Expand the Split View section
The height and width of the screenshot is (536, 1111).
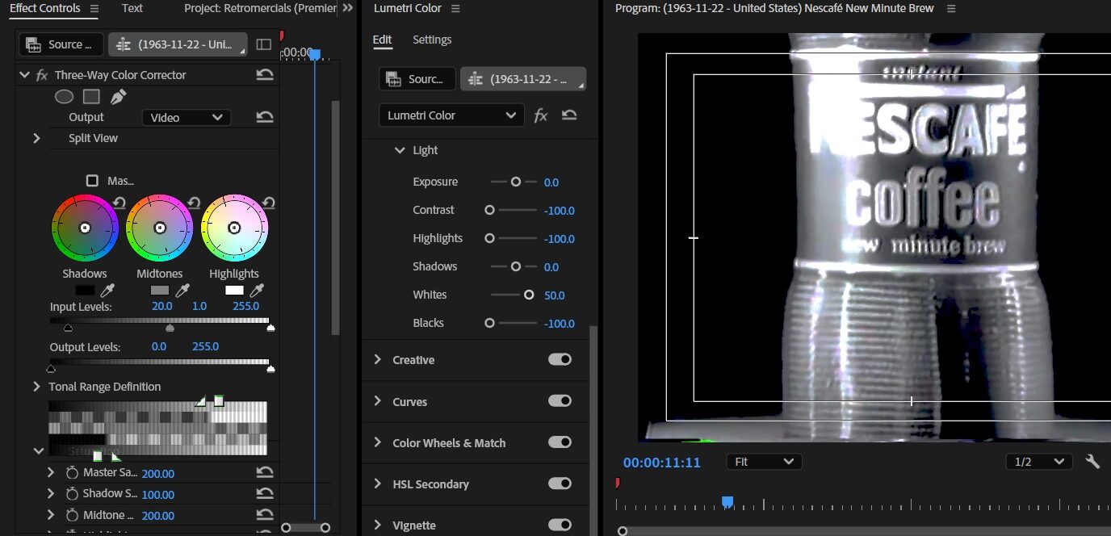(x=36, y=138)
